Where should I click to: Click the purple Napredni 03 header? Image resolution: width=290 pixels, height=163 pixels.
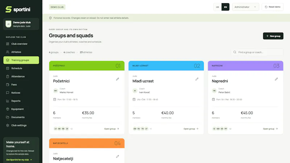click(245, 66)
